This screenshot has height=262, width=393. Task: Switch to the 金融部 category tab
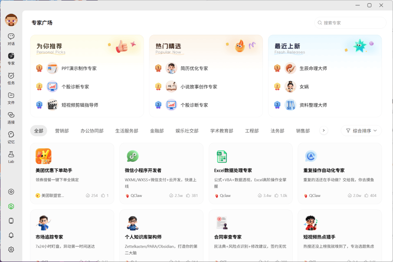(157, 131)
